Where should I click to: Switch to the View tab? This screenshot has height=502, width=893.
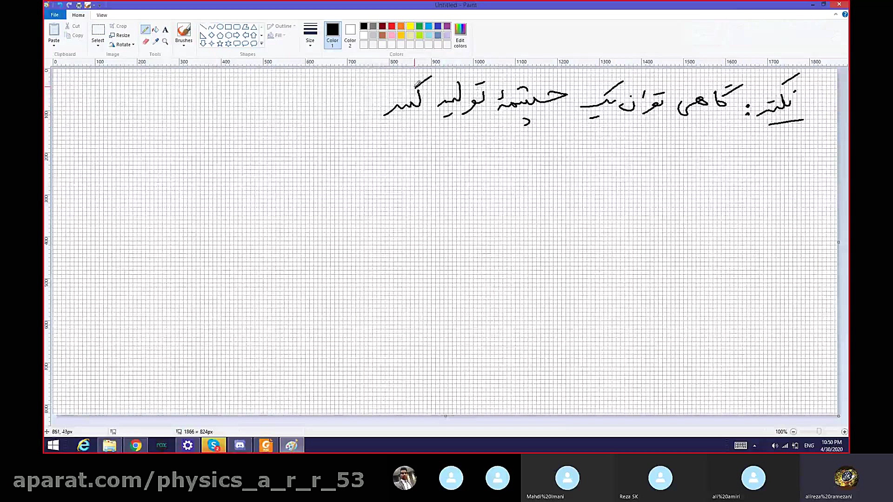(101, 15)
